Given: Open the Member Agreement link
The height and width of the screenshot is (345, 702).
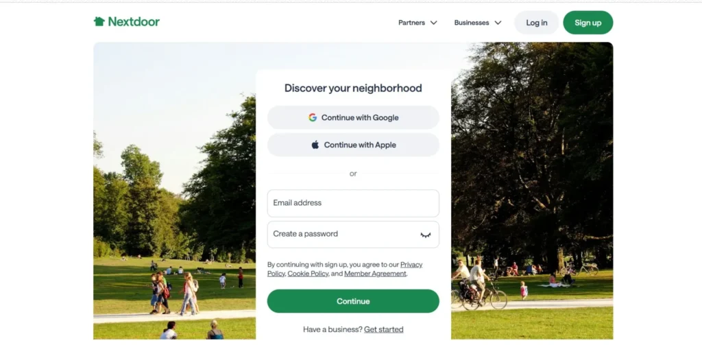Looking at the screenshot, I should (x=375, y=273).
